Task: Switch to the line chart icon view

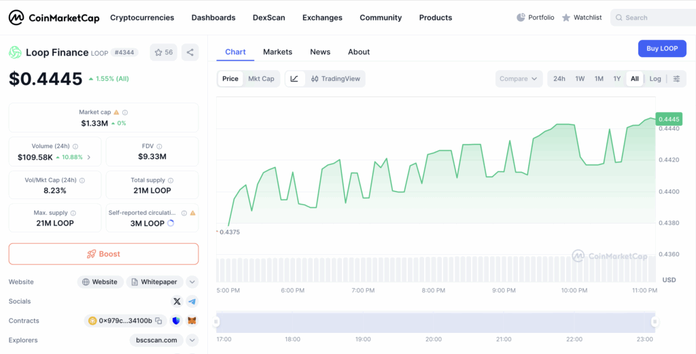Action: pos(294,79)
